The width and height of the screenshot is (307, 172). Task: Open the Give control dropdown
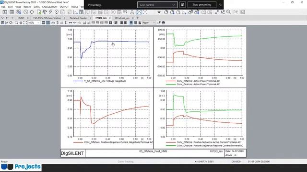tap(157, 5)
